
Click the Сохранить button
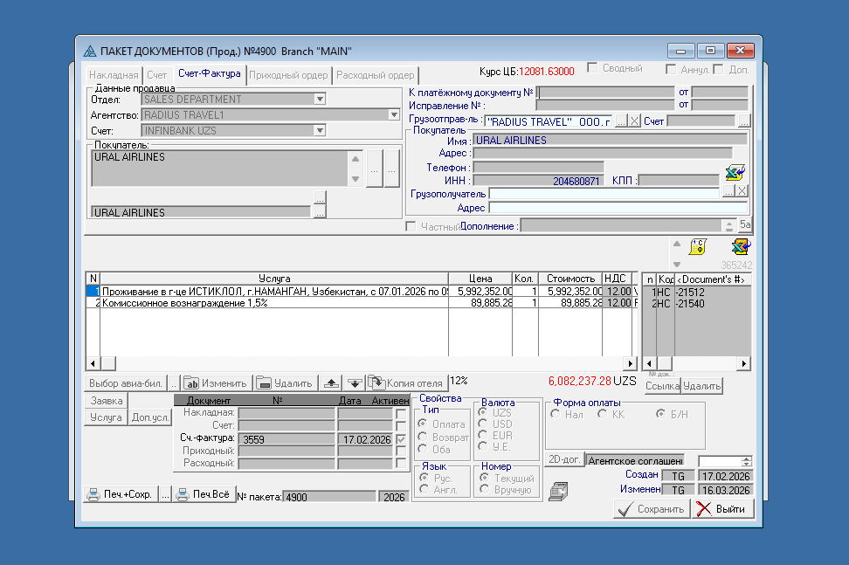tap(652, 509)
